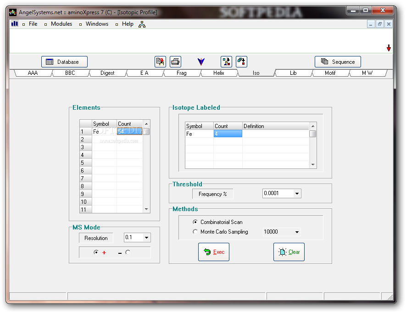Select the negative (−) MS mode radio
Screen dimensions: 406x313
coord(128,252)
